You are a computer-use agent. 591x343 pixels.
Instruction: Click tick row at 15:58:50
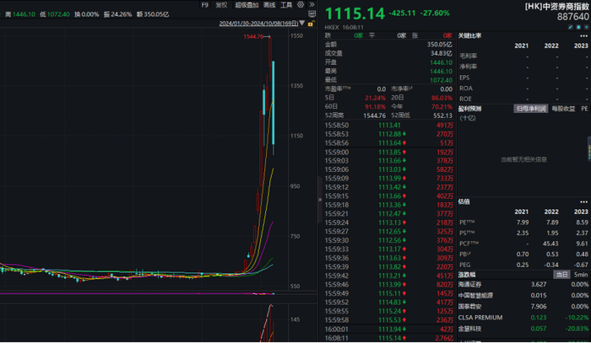(388, 126)
